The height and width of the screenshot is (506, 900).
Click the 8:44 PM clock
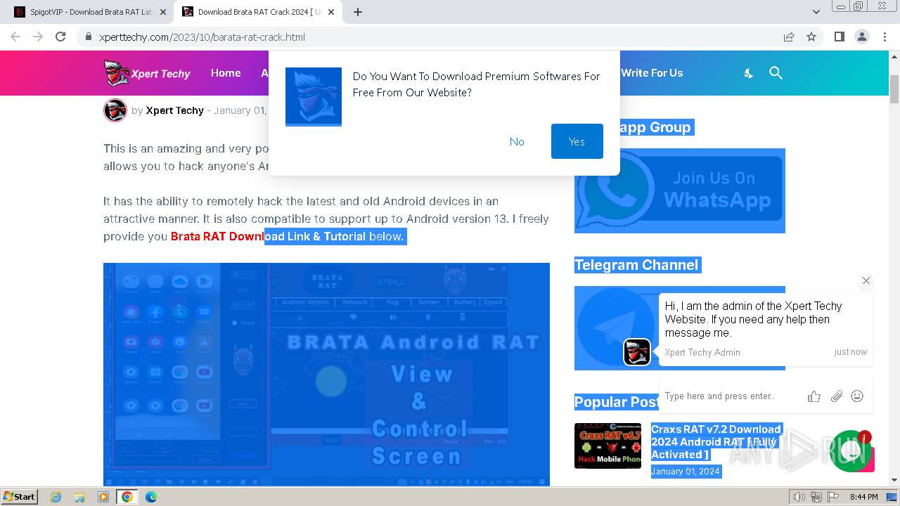tap(863, 497)
